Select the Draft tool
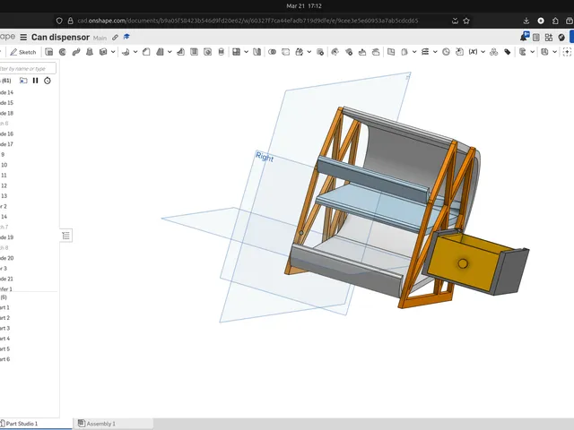 point(160,52)
